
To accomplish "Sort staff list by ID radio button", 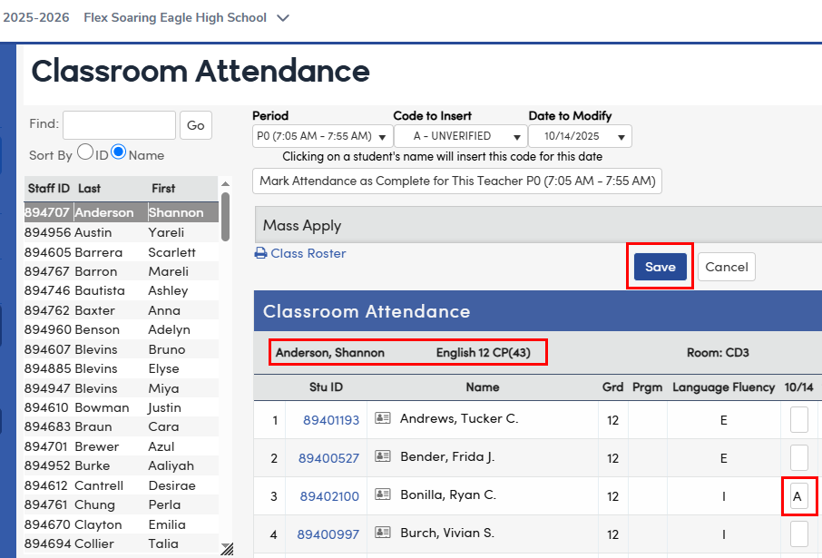I will pyautogui.click(x=85, y=152).
